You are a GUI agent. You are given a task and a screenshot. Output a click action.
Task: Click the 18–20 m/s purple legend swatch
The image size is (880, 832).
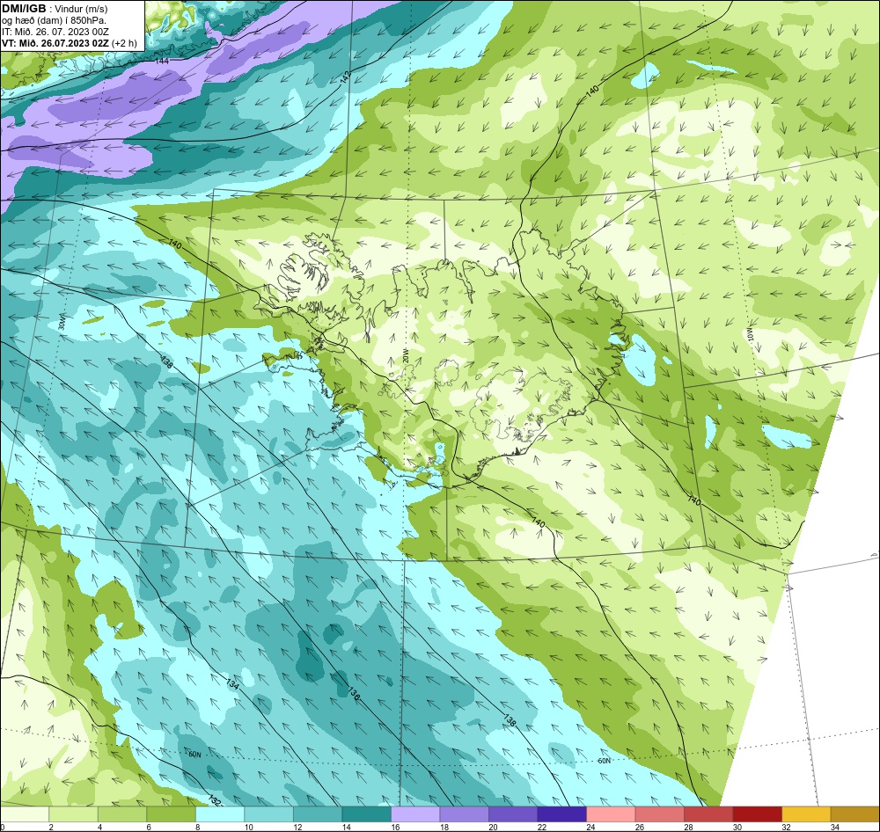pos(464,814)
